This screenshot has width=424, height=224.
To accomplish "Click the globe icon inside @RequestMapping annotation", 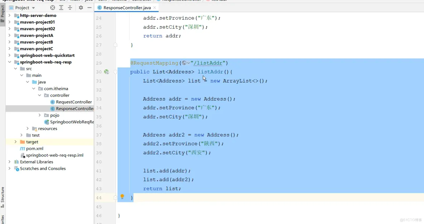I will click(184, 63).
